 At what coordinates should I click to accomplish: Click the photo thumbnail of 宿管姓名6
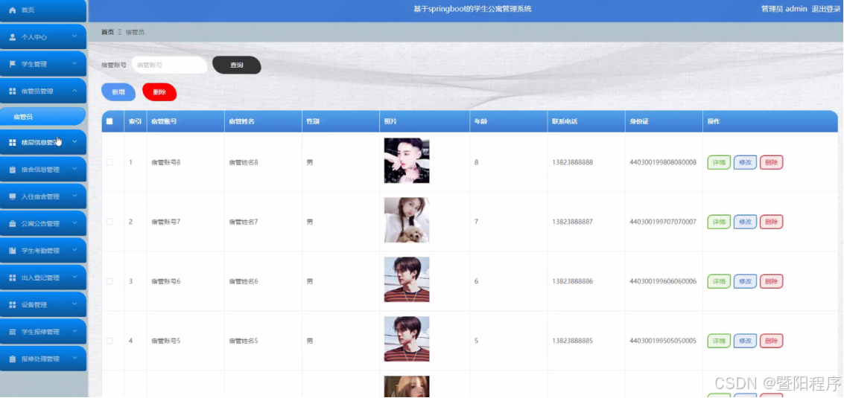pyautogui.click(x=407, y=280)
